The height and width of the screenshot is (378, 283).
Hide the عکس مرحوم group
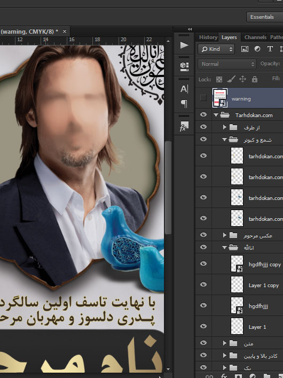pos(203,235)
